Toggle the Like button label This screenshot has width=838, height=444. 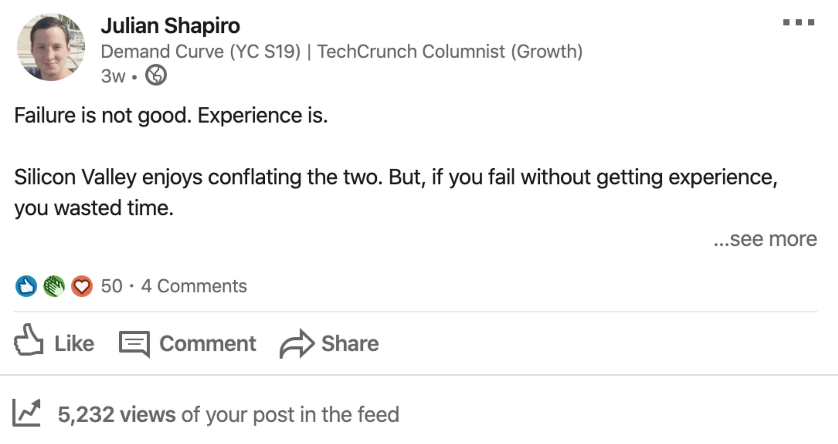click(x=74, y=343)
